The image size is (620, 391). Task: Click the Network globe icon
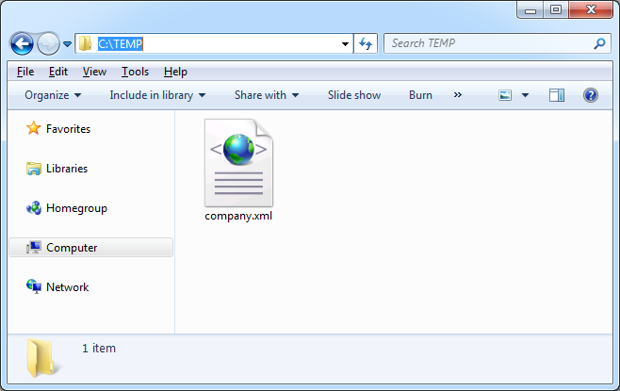pos(34,286)
